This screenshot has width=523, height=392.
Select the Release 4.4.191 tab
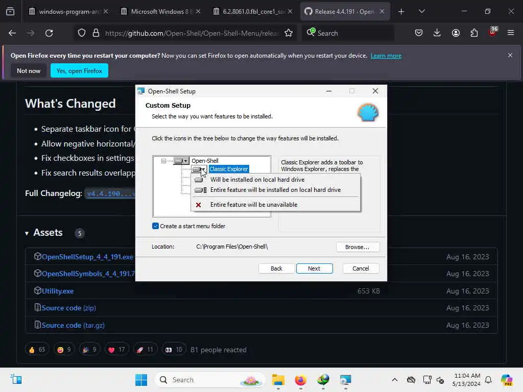point(345,12)
